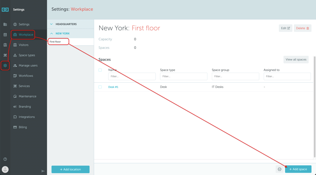Open the help question mark icon
The height and width of the screenshot is (175, 316).
point(5,159)
